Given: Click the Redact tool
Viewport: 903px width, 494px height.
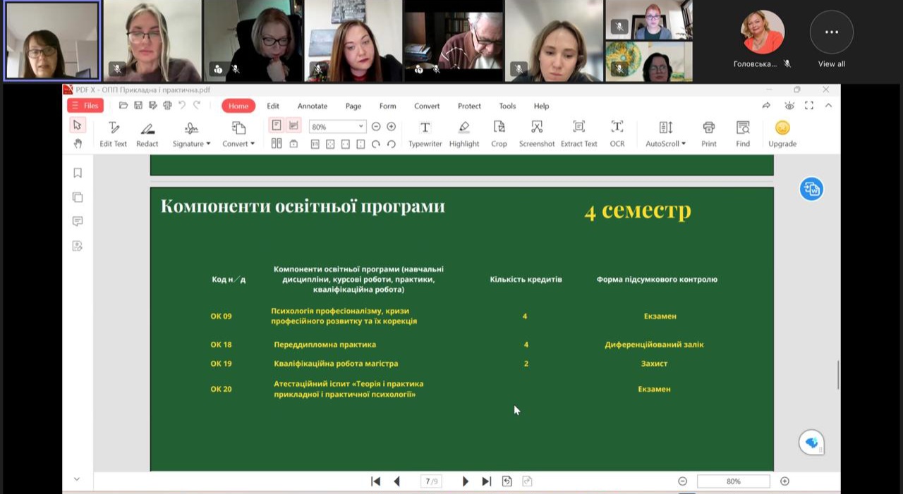Looking at the screenshot, I should [x=147, y=133].
